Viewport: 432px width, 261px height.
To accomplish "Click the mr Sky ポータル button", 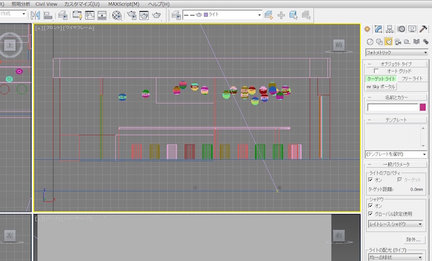I will coord(381,87).
